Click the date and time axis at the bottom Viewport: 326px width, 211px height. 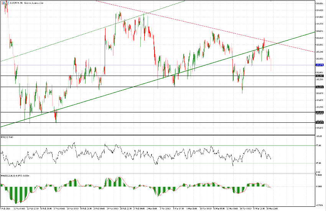[153, 208]
